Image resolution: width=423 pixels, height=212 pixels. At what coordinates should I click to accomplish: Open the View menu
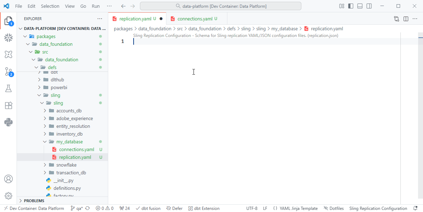[69, 6]
